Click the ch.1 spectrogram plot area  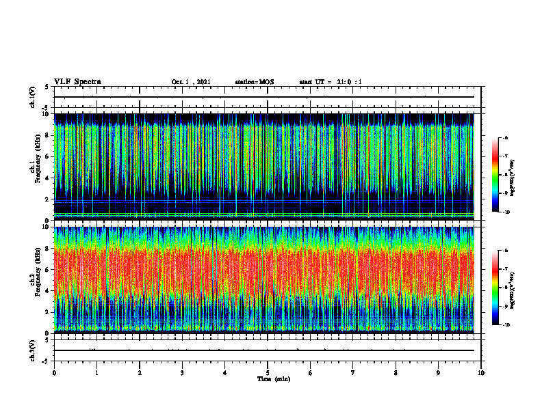(x=264, y=167)
